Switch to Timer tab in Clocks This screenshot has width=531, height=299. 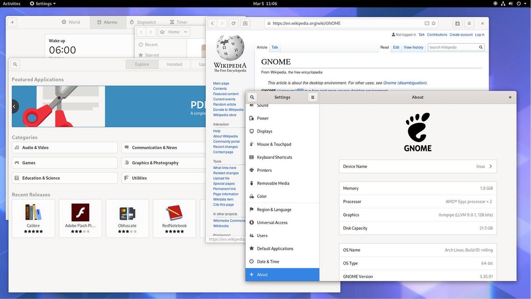(x=178, y=22)
